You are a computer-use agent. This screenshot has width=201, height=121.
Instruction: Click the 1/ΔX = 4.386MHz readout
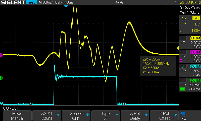coord(156,64)
